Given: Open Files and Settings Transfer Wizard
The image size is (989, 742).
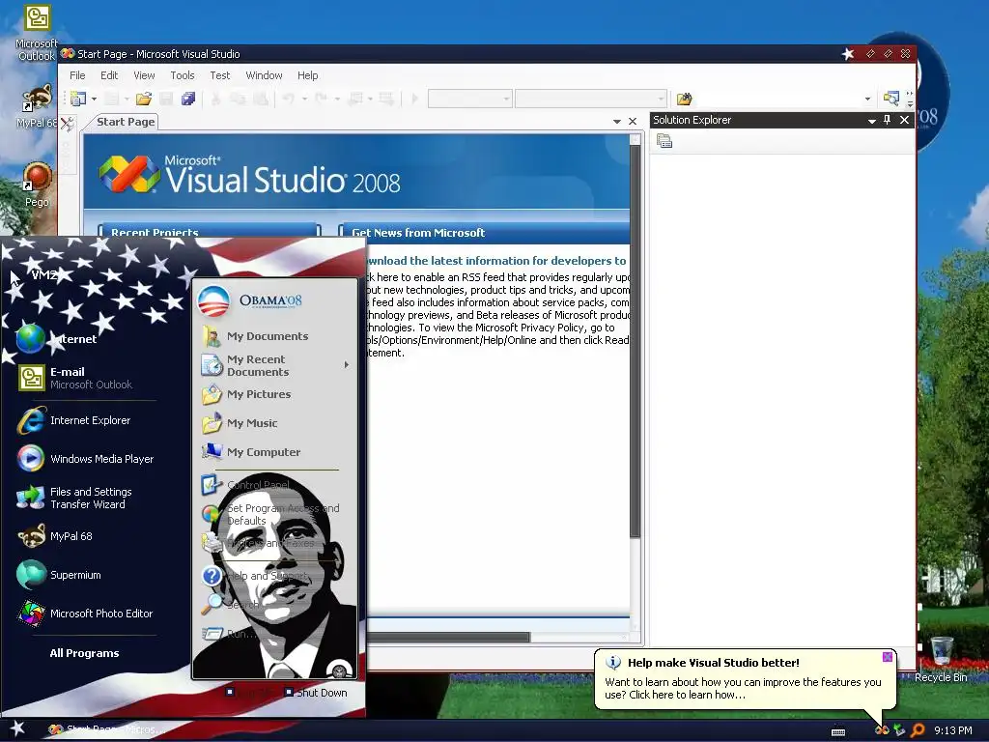Looking at the screenshot, I should click(x=74, y=498).
